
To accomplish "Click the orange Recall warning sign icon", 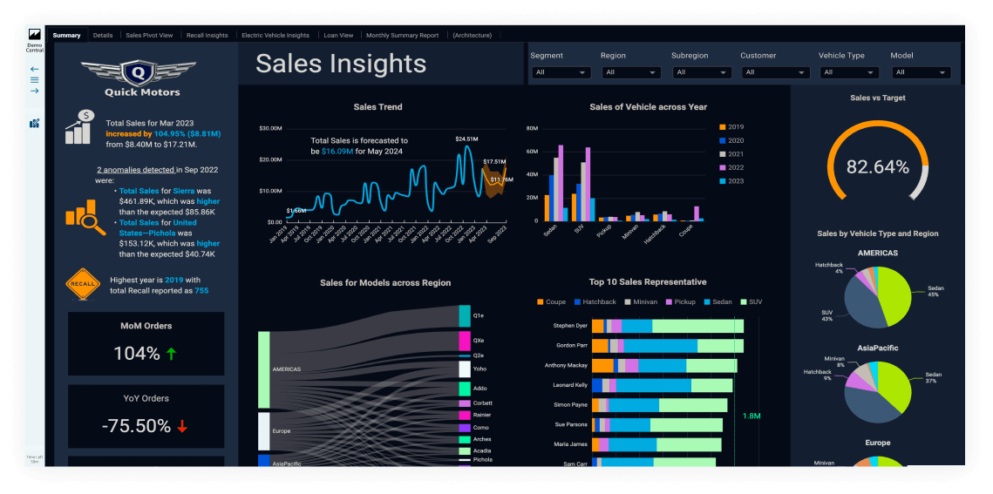I will (83, 284).
